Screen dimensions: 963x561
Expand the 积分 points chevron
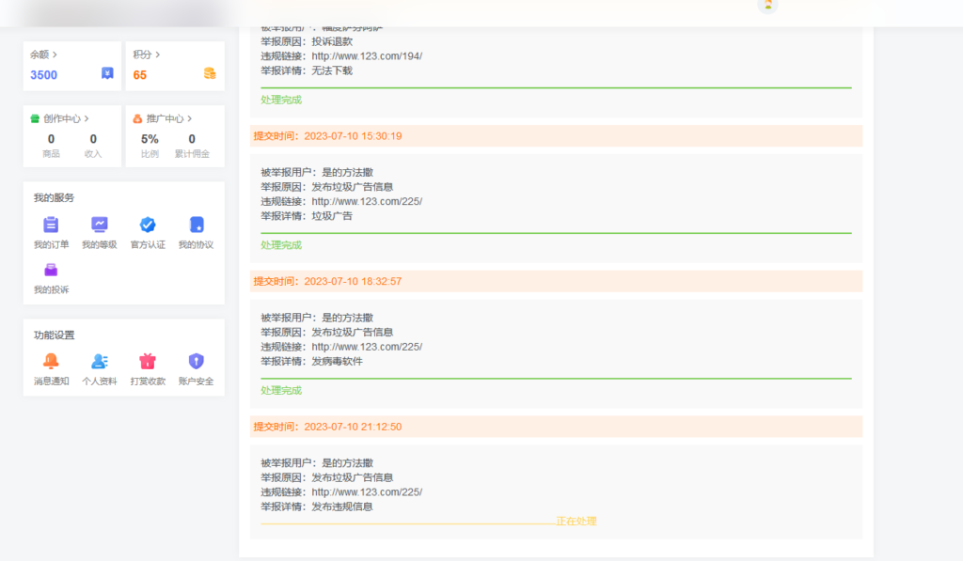pyautogui.click(x=158, y=55)
